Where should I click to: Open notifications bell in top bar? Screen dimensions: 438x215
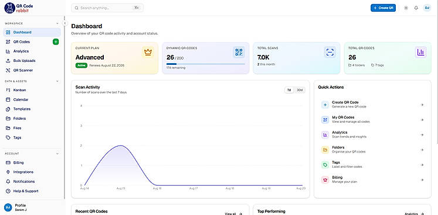(416, 8)
